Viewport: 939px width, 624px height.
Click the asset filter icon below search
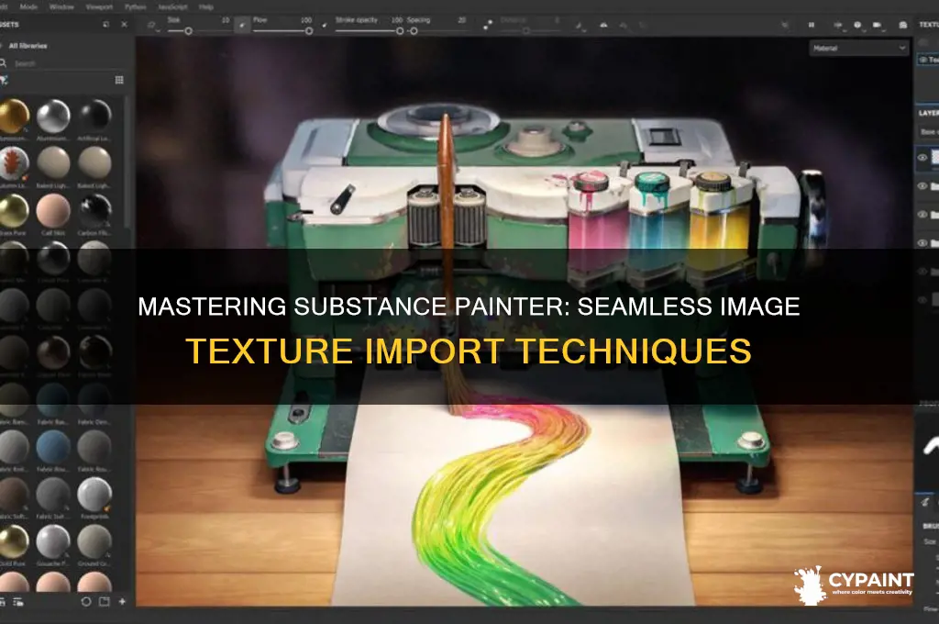point(5,80)
